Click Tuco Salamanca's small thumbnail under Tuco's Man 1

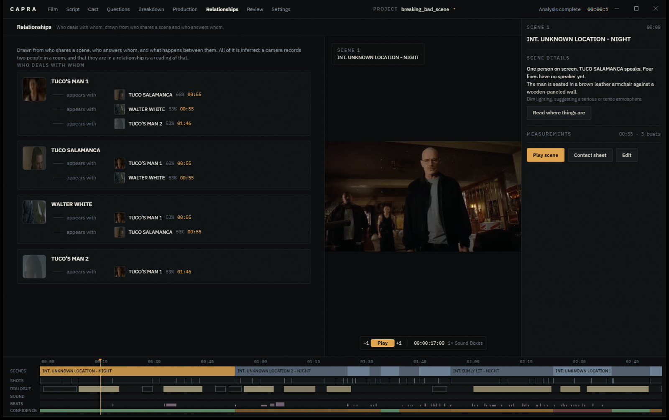tap(120, 95)
